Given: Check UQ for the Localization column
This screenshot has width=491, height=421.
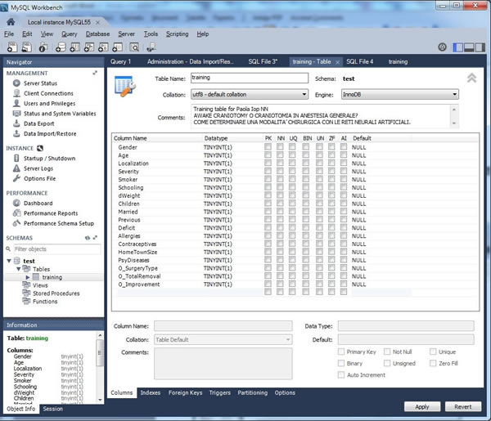Looking at the screenshot, I should coord(292,163).
